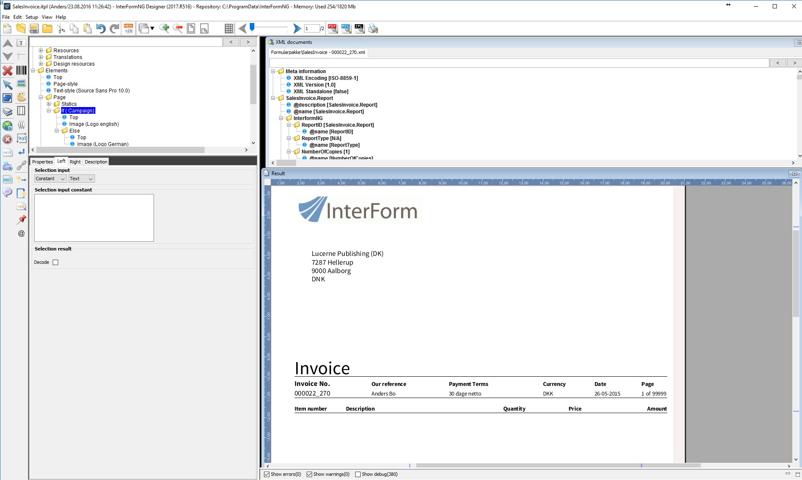Go to the next page with the blue arrow

pos(297,28)
